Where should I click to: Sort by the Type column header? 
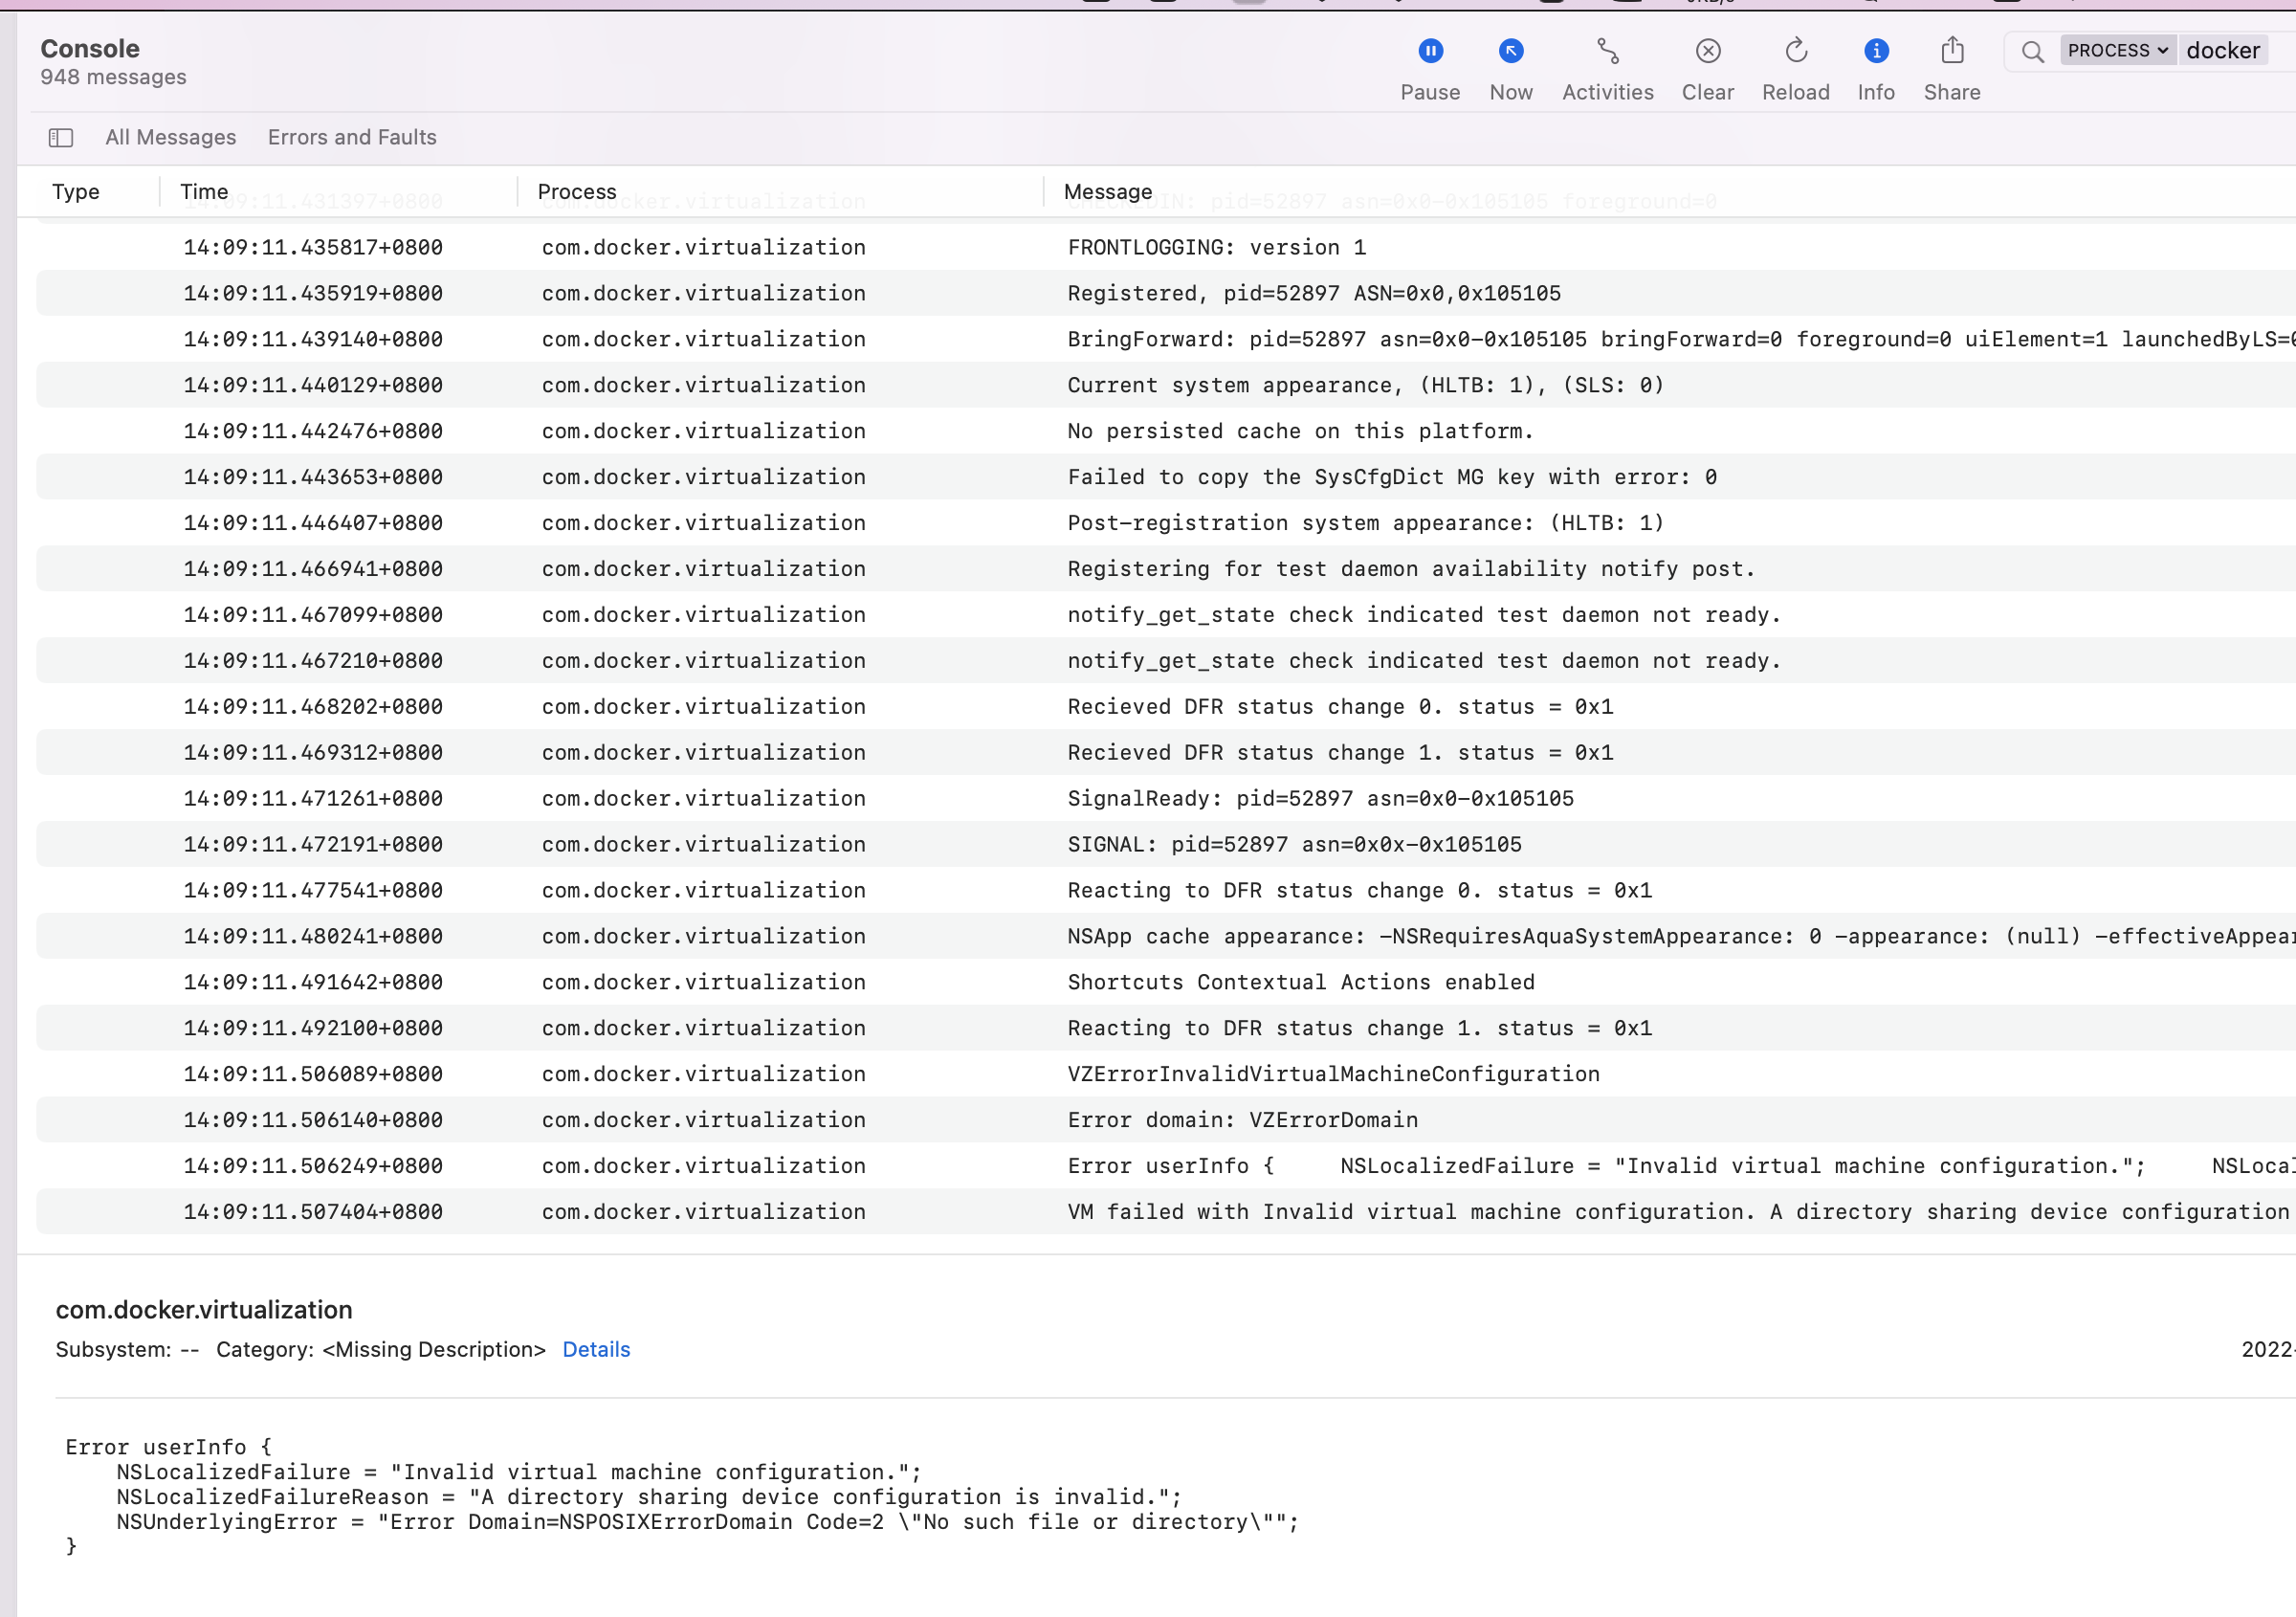[x=76, y=191]
